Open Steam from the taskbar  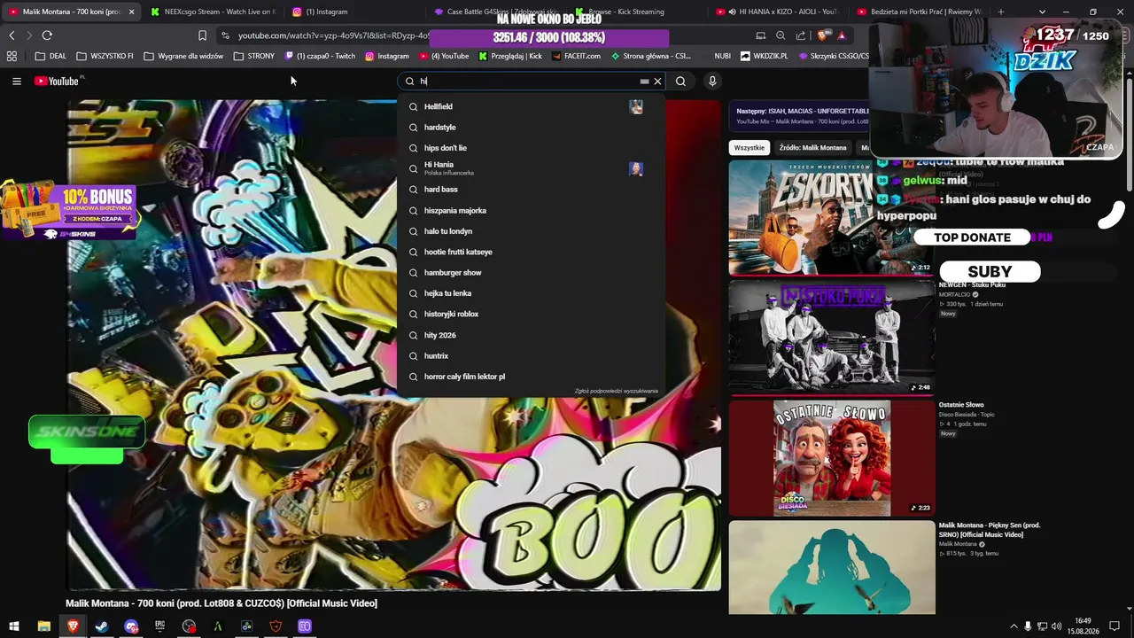point(102,626)
